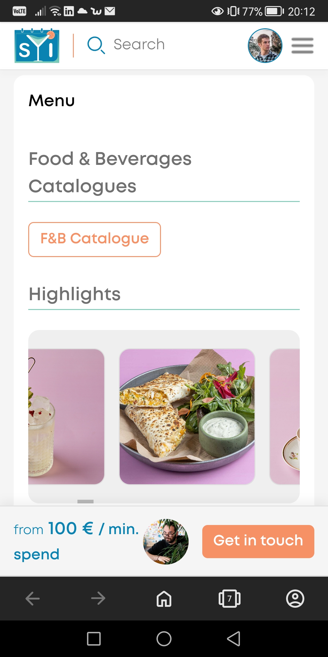Open the F&B Catalogue

point(94,239)
